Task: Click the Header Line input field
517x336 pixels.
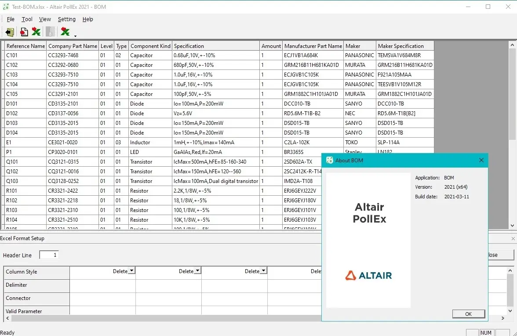Action: pos(49,255)
